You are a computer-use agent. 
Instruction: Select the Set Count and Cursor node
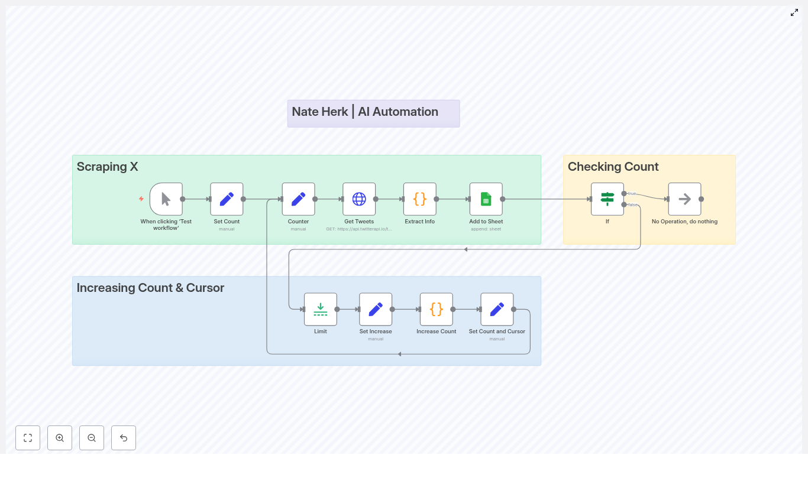(497, 309)
